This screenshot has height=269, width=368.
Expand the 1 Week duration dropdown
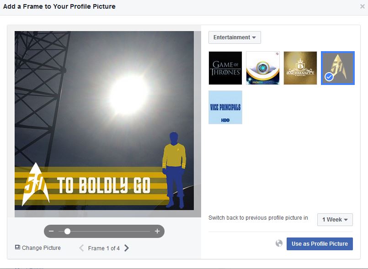coord(335,220)
